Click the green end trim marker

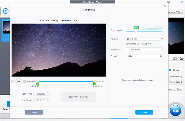coord(95,83)
